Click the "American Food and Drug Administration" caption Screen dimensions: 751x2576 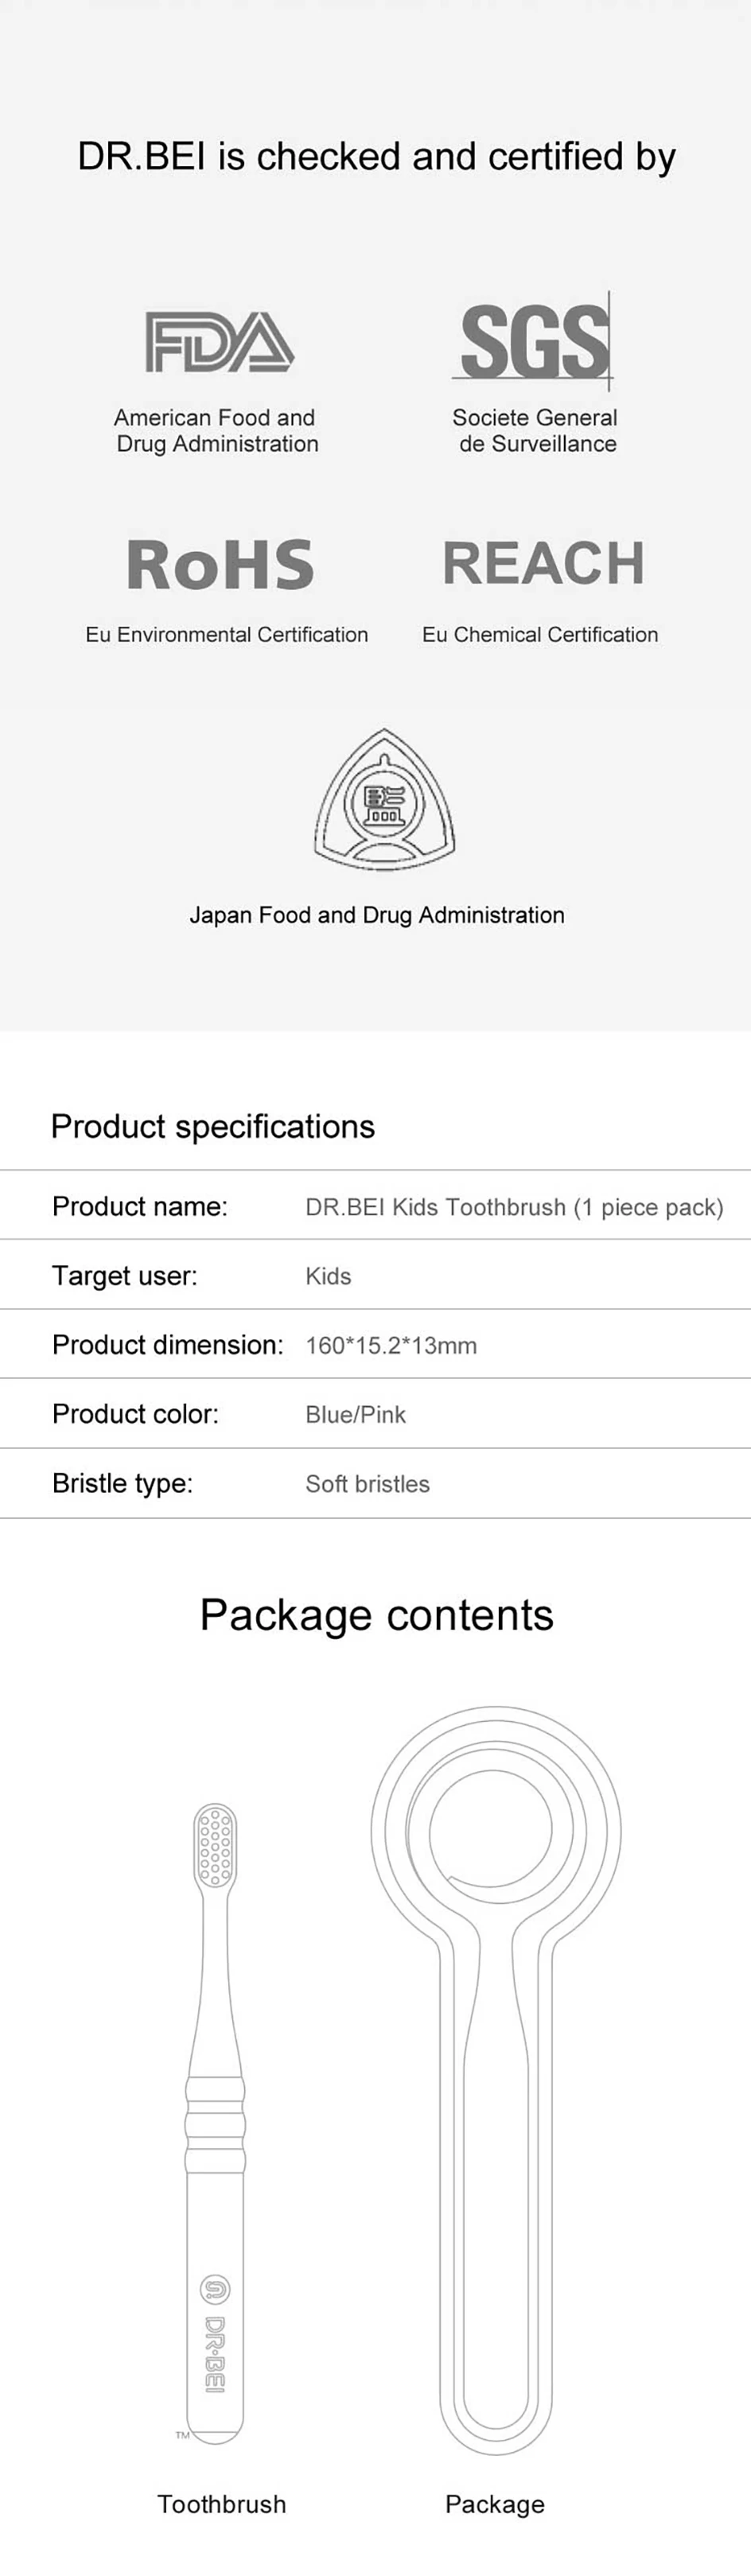click(216, 431)
